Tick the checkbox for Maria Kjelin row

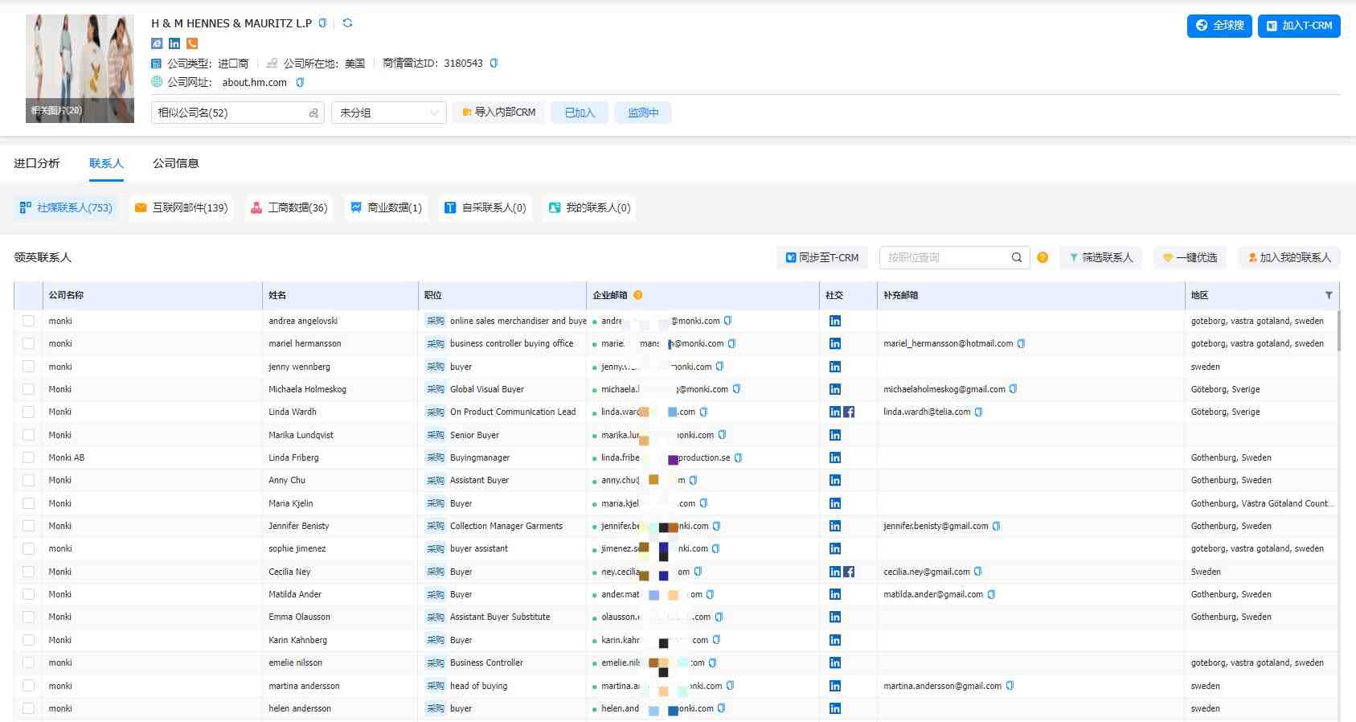click(x=28, y=503)
